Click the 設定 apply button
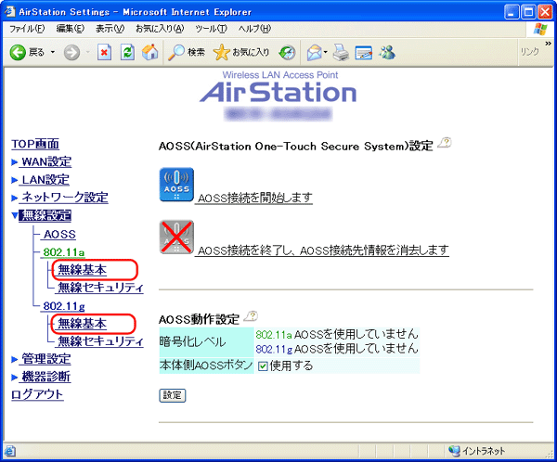 173,395
